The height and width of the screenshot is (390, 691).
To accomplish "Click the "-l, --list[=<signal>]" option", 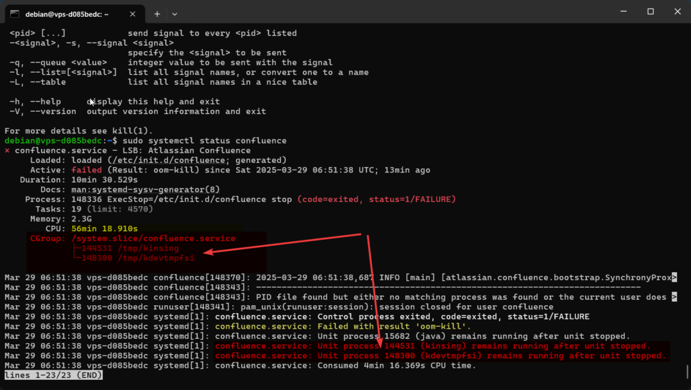I will click(x=63, y=72).
